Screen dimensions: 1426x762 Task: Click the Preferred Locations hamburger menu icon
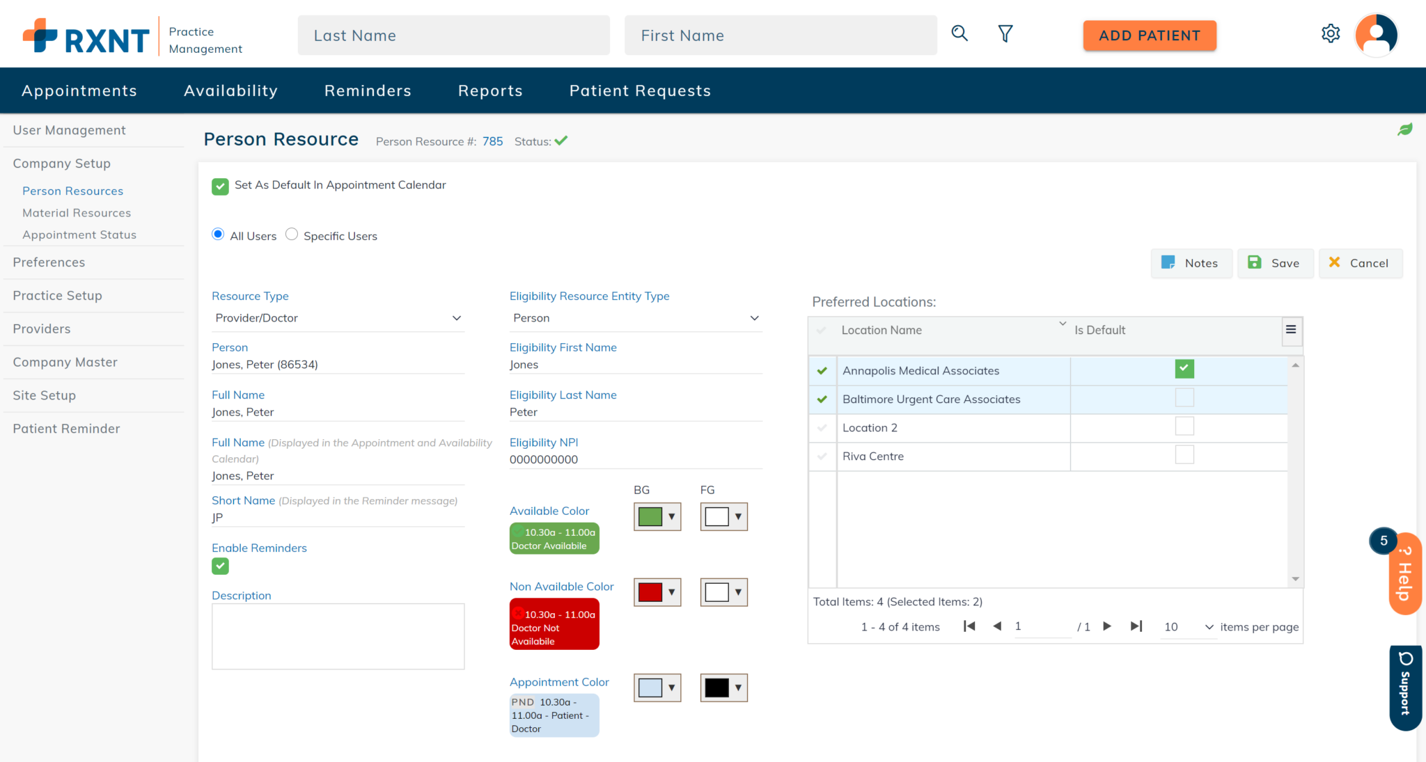(1292, 331)
